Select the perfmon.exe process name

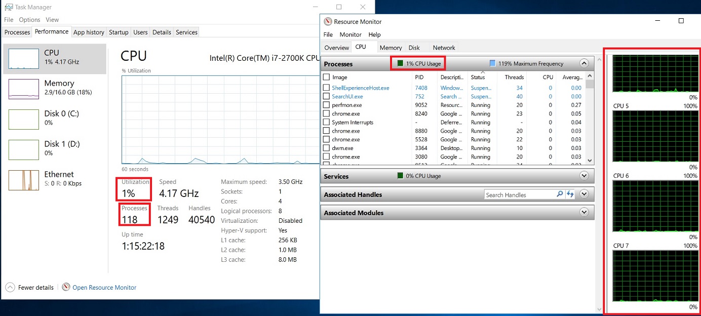pyautogui.click(x=346, y=105)
